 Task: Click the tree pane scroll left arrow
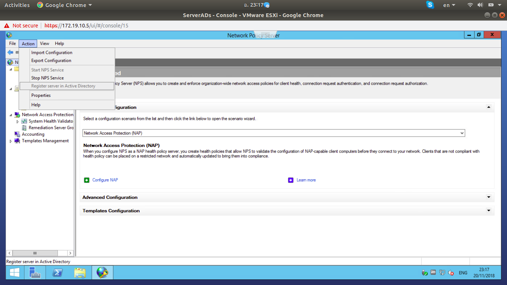[9, 253]
